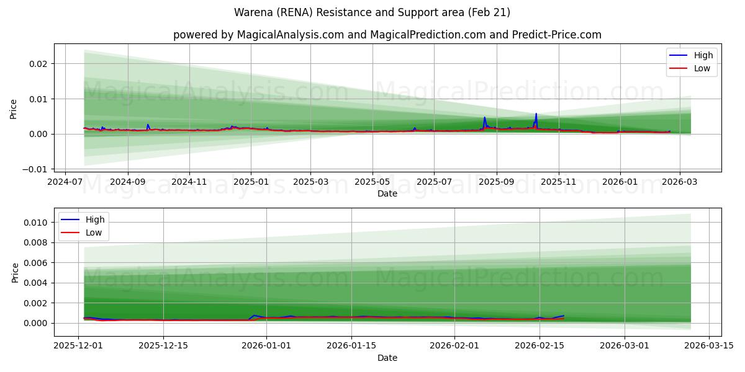Click the 'Price' y-axis label of lower chart
The width and height of the screenshot is (745, 372).
tap(16, 272)
